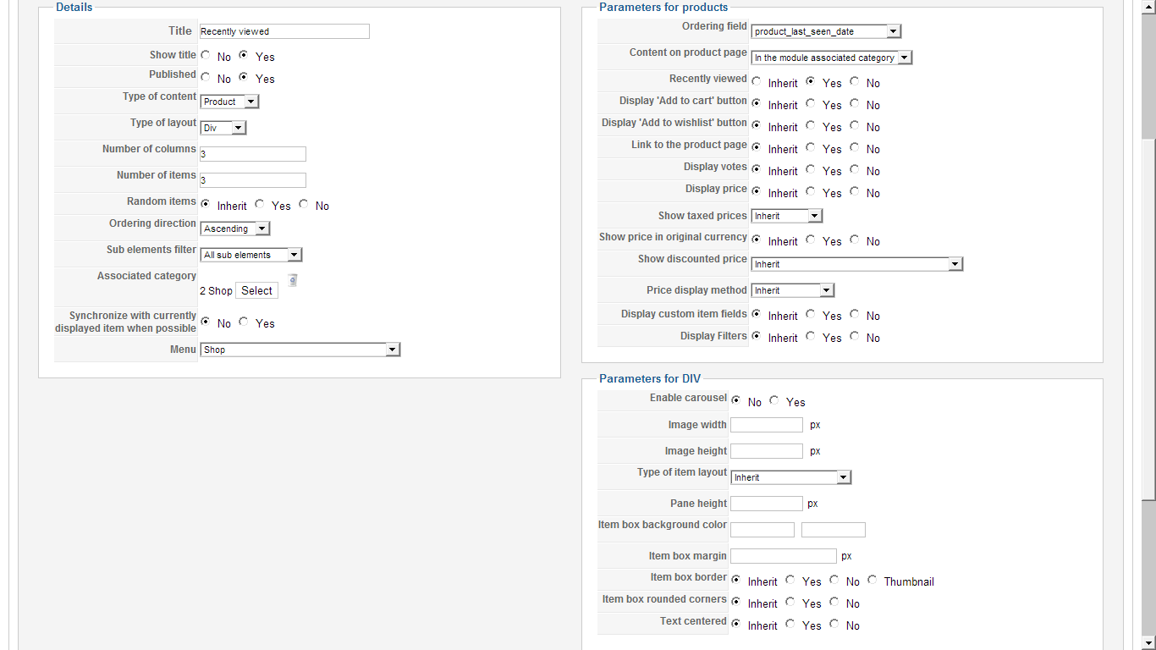Open the Show discounted price dropdown
The image size is (1156, 650).
pos(856,264)
